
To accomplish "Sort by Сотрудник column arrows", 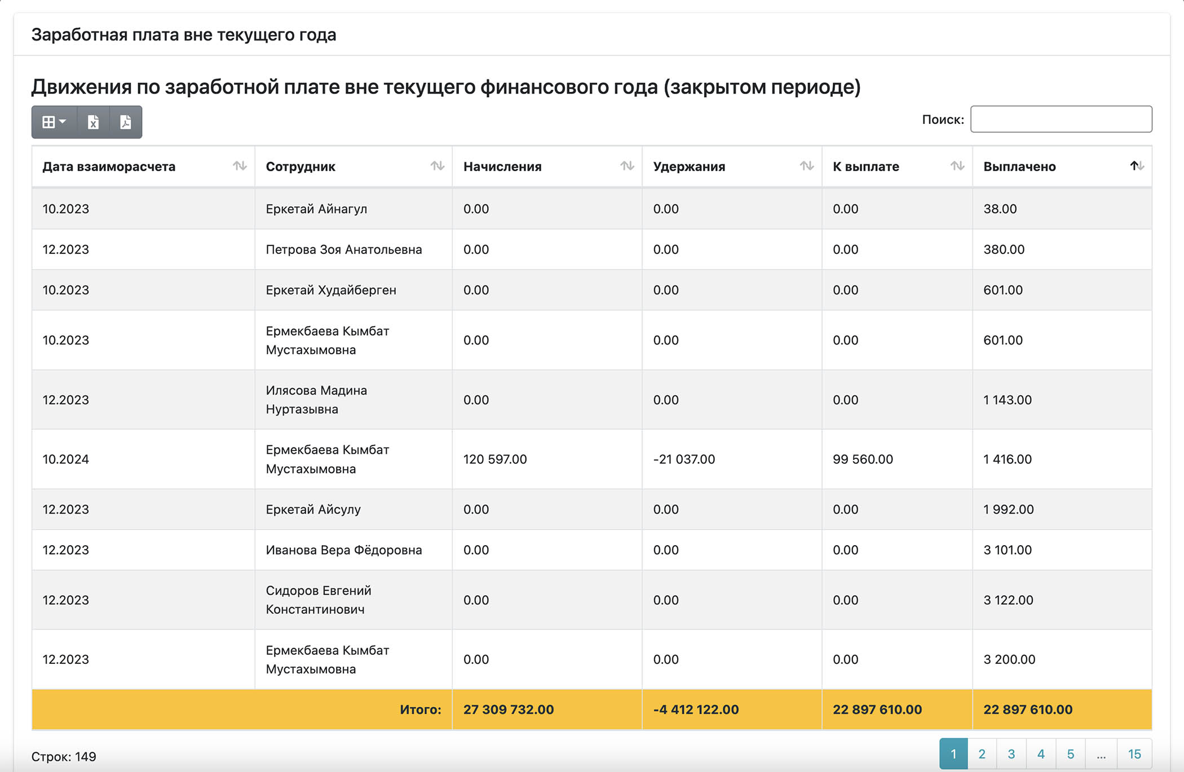I will (x=438, y=166).
